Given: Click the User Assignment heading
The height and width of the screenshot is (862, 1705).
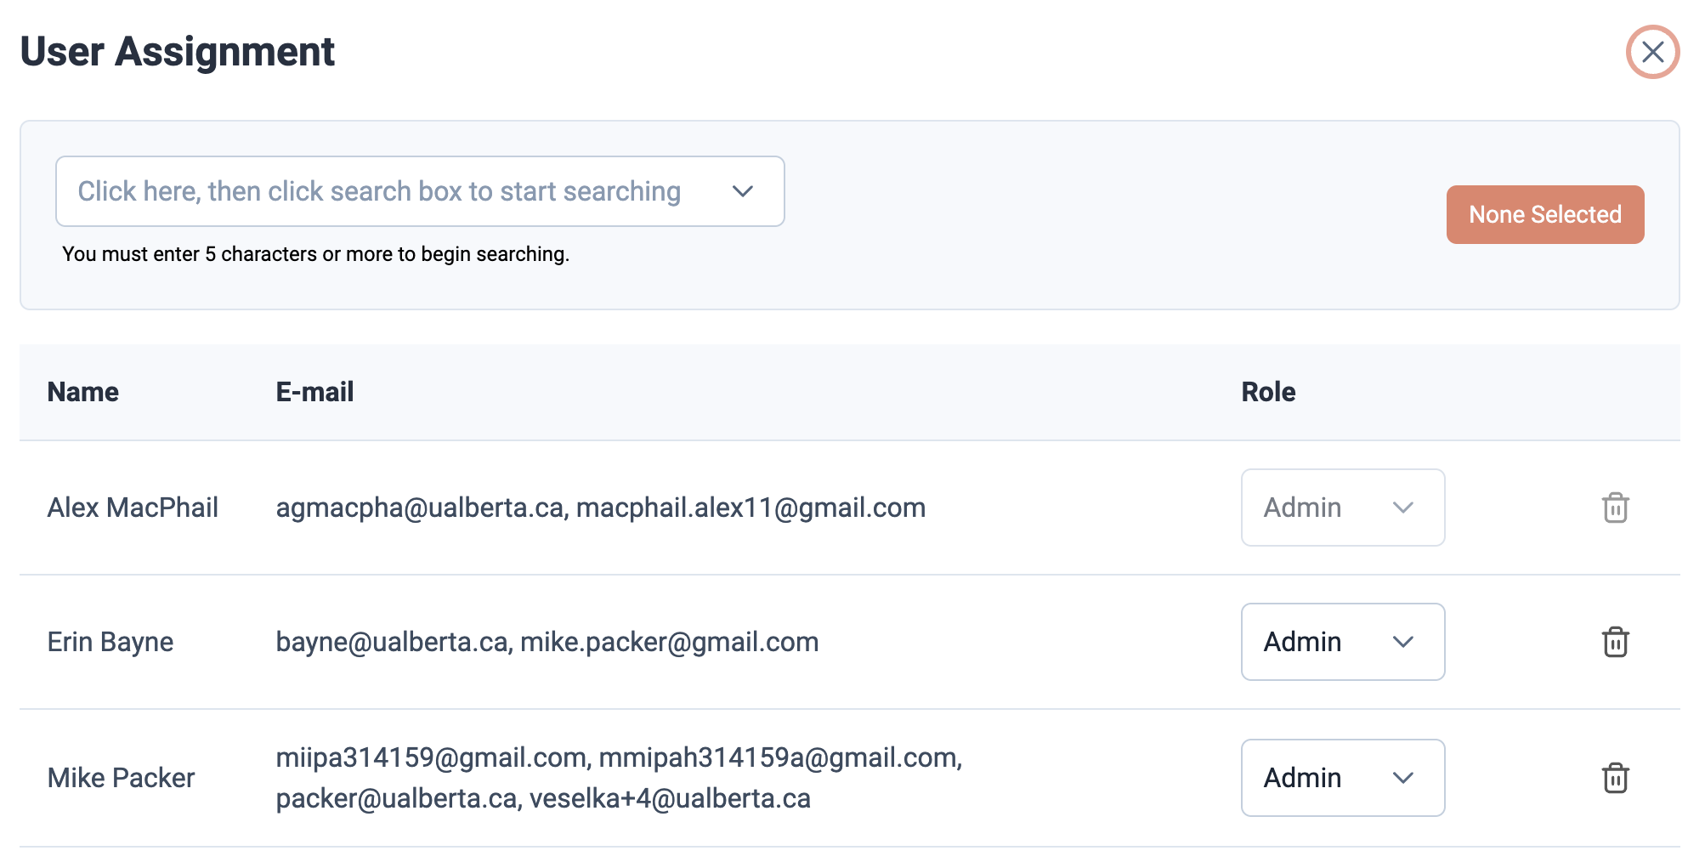Looking at the screenshot, I should point(178,52).
